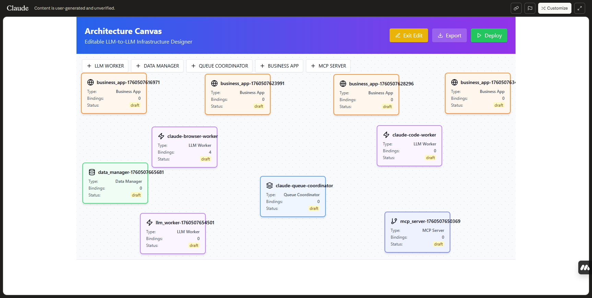Click the fullscreen expand icon
Image resolution: width=592 pixels, height=298 pixels.
click(579, 8)
